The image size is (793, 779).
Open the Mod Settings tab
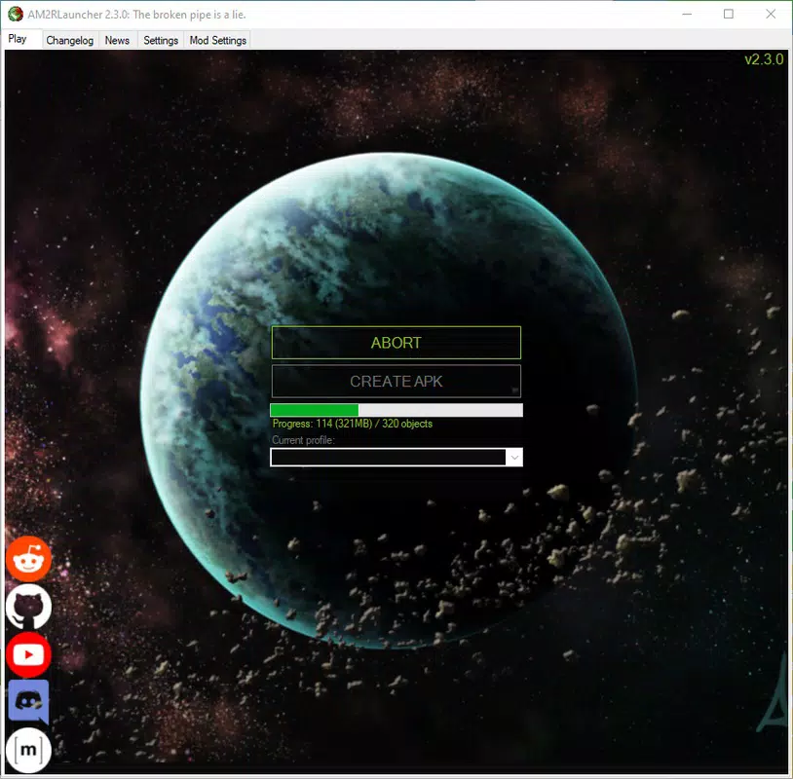pyautogui.click(x=218, y=40)
